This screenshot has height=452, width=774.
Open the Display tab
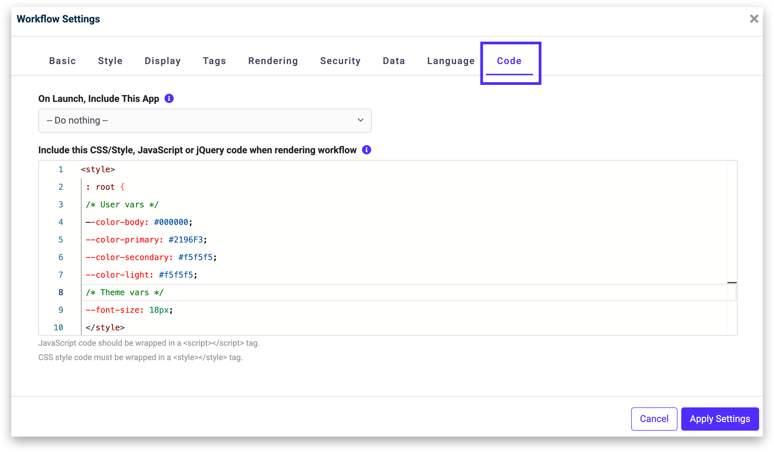coord(163,61)
